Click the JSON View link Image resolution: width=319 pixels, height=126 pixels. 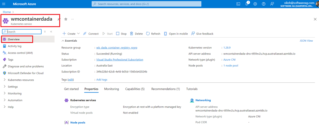coord(306,41)
